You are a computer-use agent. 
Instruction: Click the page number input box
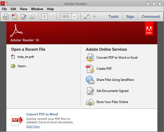click(45, 17)
